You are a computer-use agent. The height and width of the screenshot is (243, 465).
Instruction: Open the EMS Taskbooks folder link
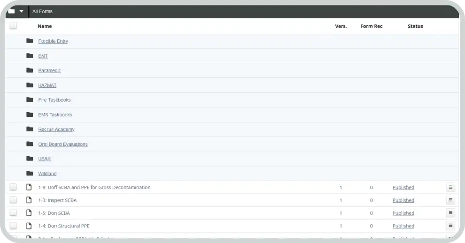(55, 115)
